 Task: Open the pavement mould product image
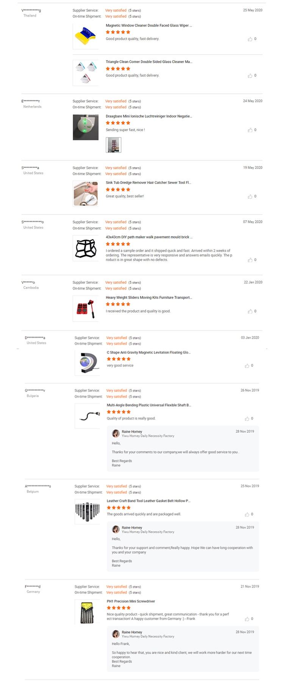click(86, 248)
